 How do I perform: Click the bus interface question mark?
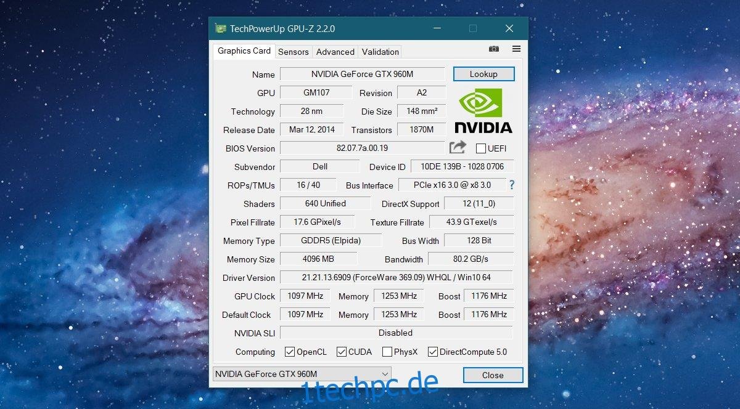512,185
